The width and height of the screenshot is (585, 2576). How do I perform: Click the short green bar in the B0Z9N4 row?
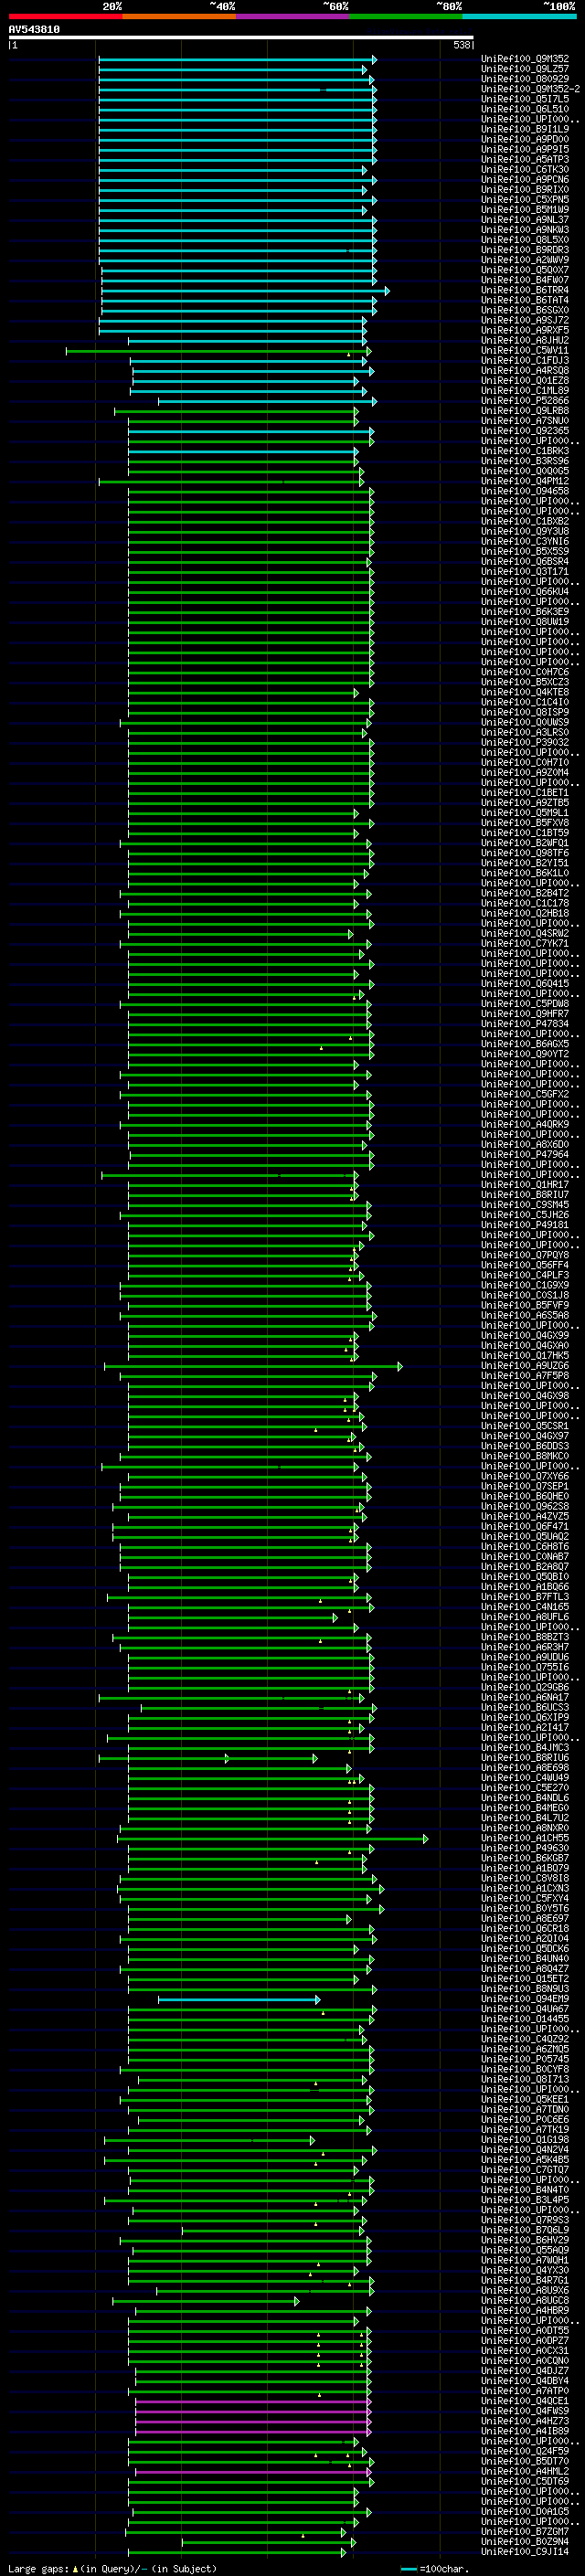267,2542
